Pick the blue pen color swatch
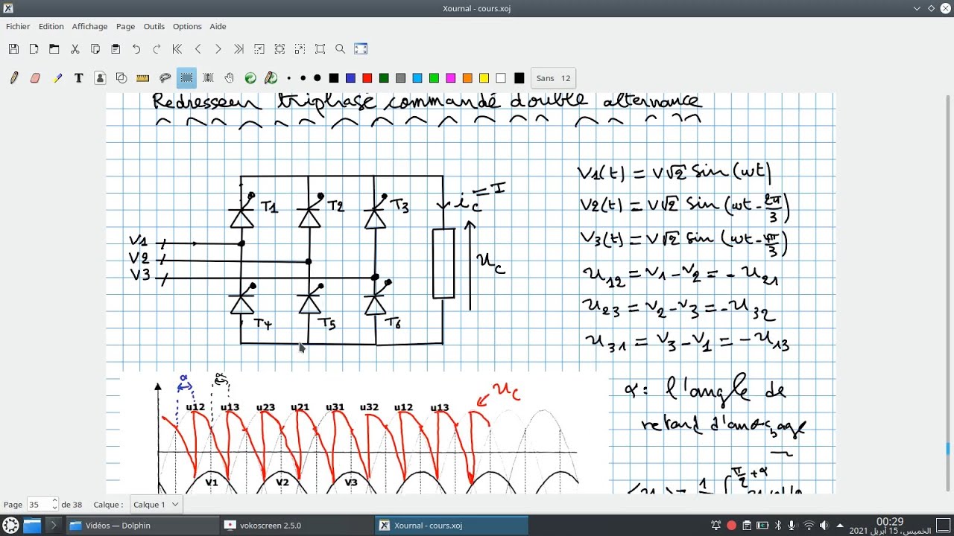This screenshot has height=536, width=954. [350, 78]
